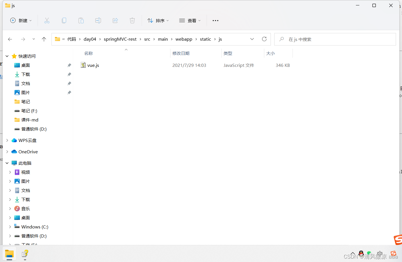Sort by the 修改日期 column header

pyautogui.click(x=181, y=53)
